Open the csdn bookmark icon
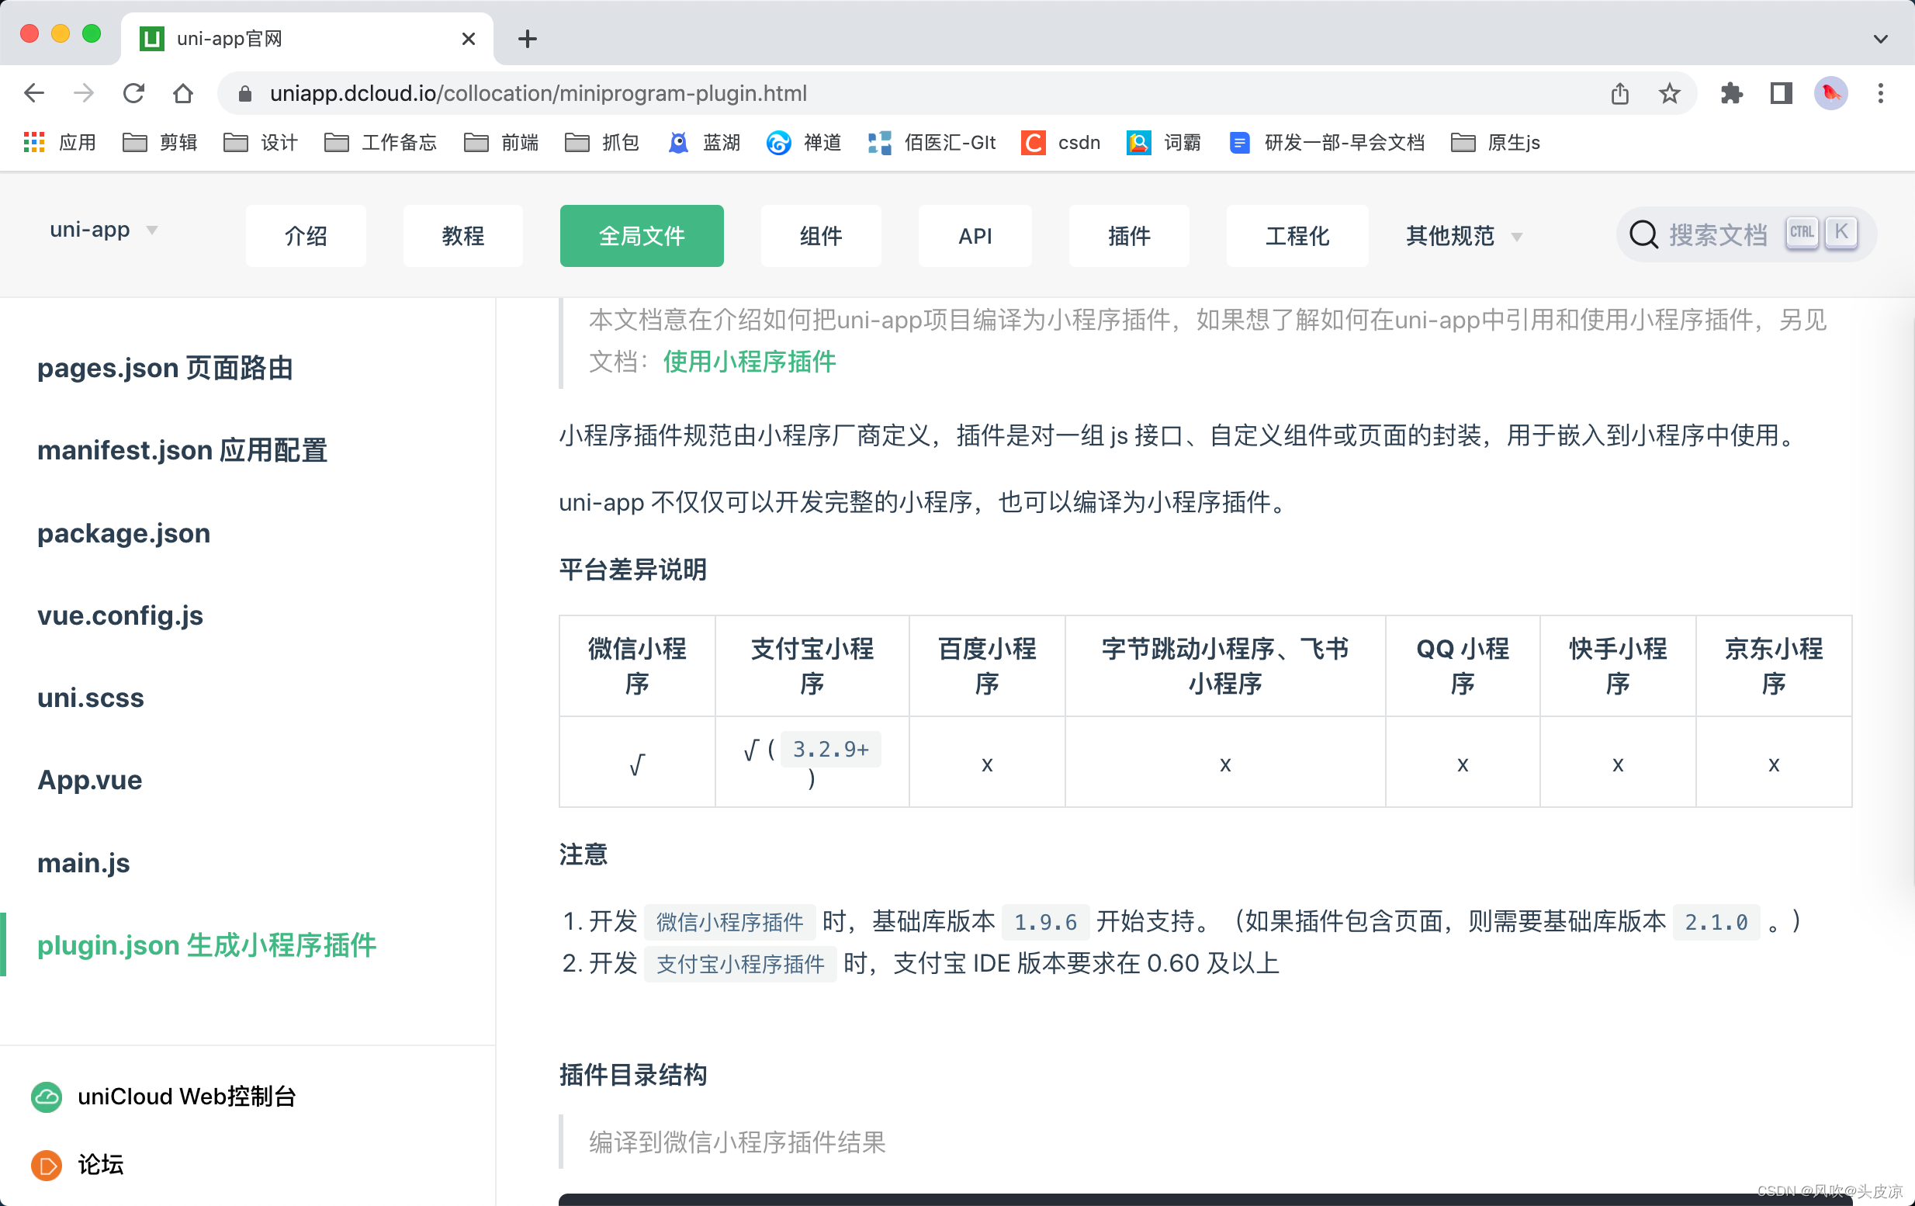Screen dimensions: 1915x1206 1033,142
